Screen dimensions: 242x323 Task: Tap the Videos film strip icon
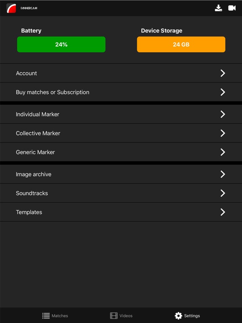click(113, 315)
